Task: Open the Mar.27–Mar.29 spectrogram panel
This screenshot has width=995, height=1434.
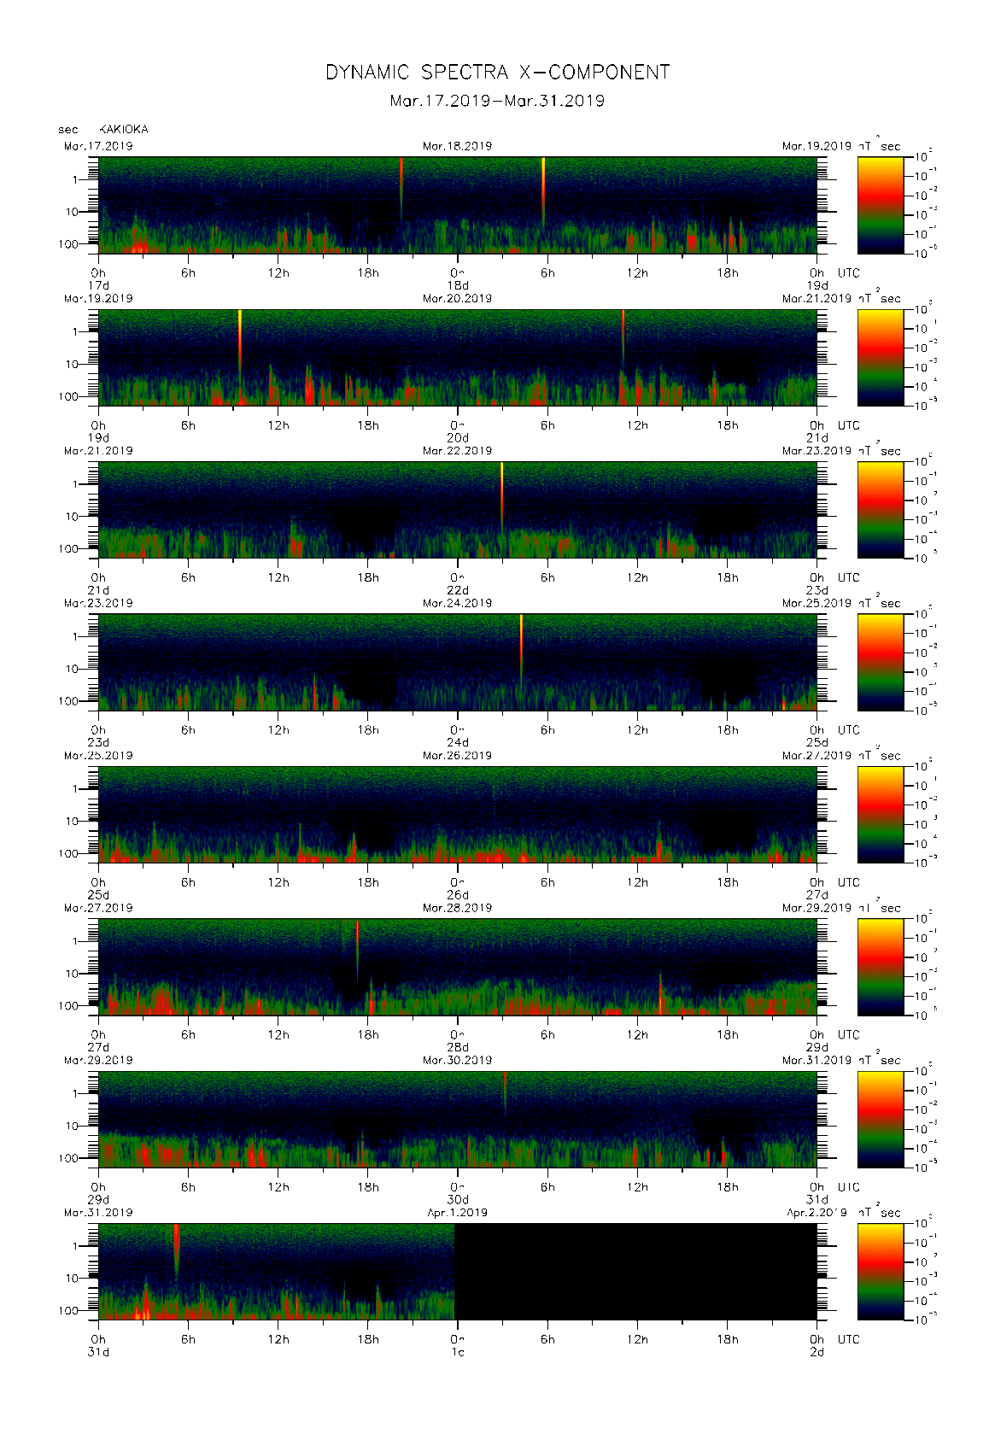Action: [x=458, y=967]
